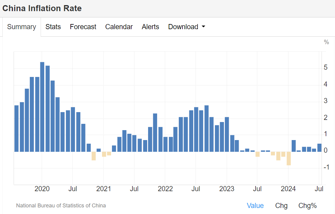Click the negative bar just before 2021
The width and height of the screenshot is (335, 214).
coord(94,156)
